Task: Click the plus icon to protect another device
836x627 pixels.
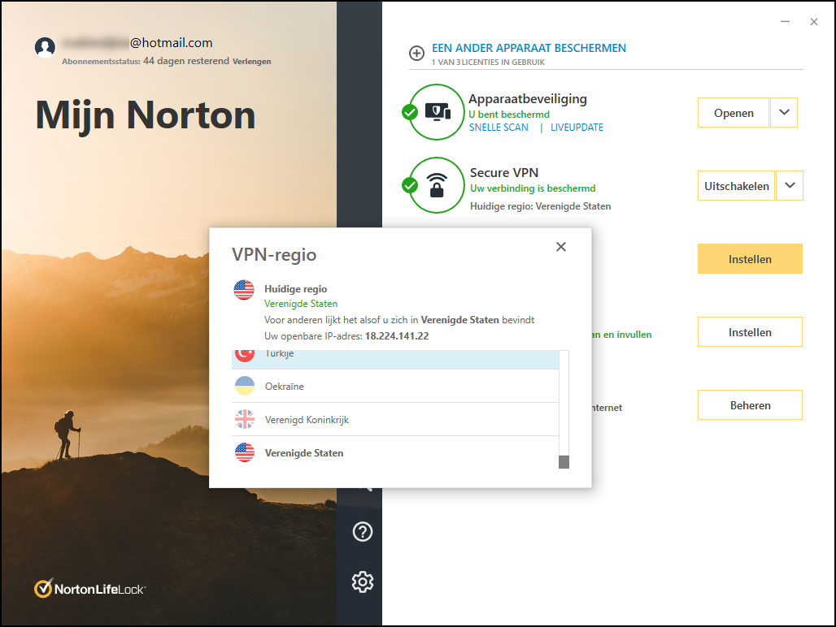Action: tap(416, 54)
